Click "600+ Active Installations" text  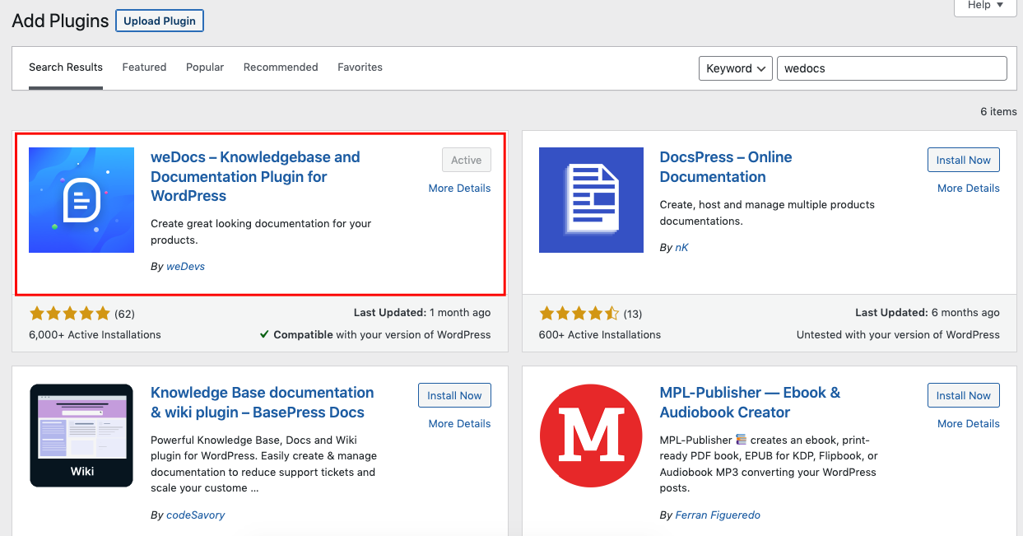tap(600, 335)
